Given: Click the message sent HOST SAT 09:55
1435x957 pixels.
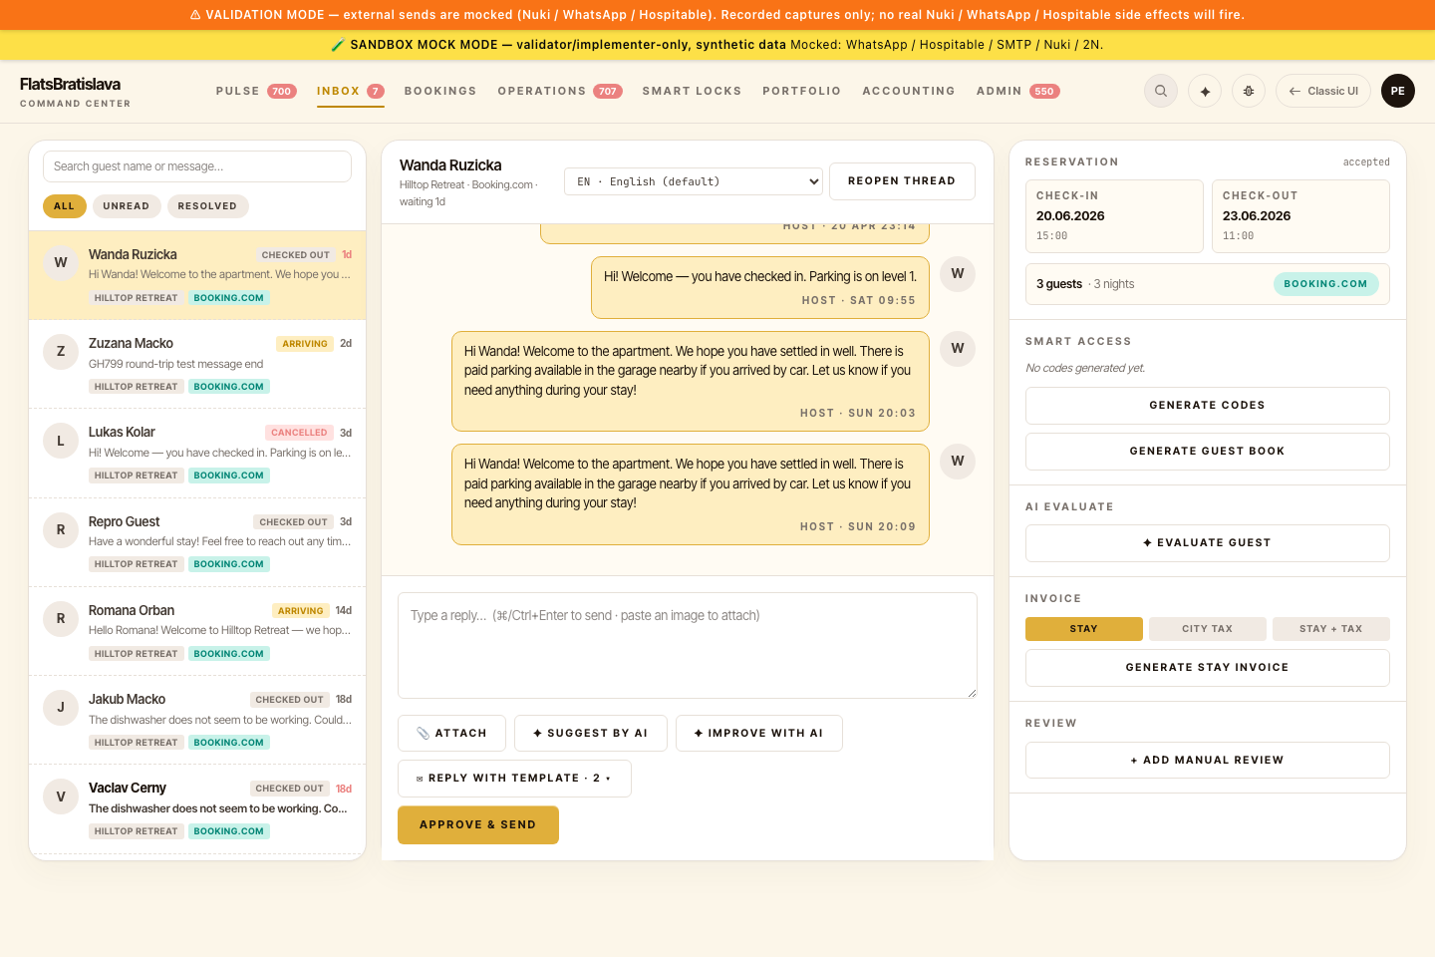Looking at the screenshot, I should coord(760,288).
